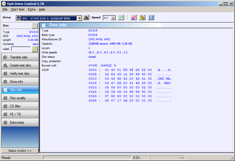The width and height of the screenshot is (235, 161).
Task: Click the Drive info disc icon
Action: pyautogui.click(x=5, y=82)
